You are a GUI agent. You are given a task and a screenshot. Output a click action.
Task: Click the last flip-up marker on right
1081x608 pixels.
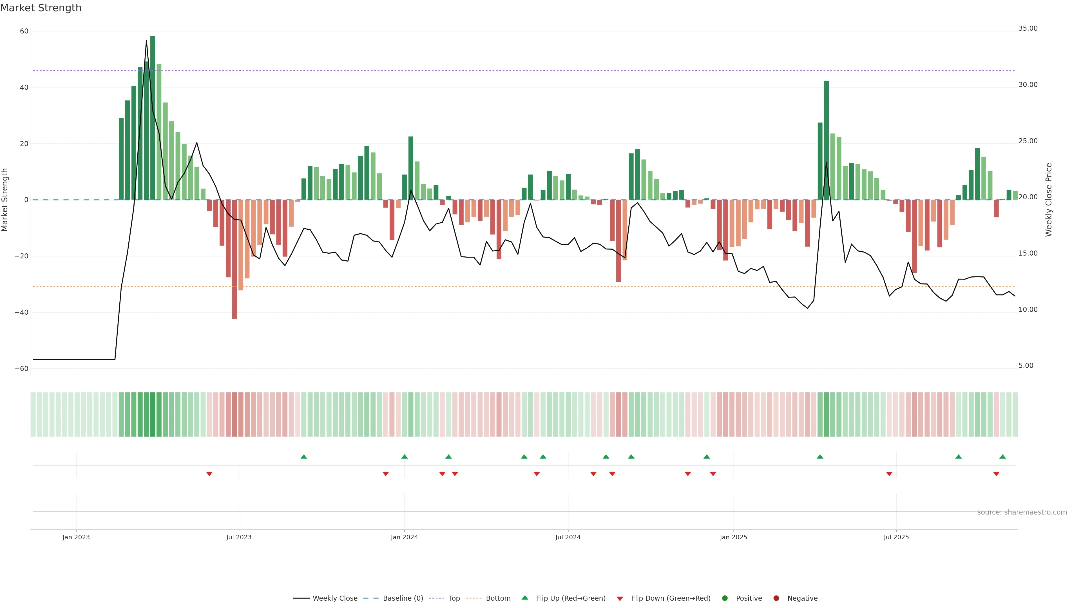[1002, 457]
